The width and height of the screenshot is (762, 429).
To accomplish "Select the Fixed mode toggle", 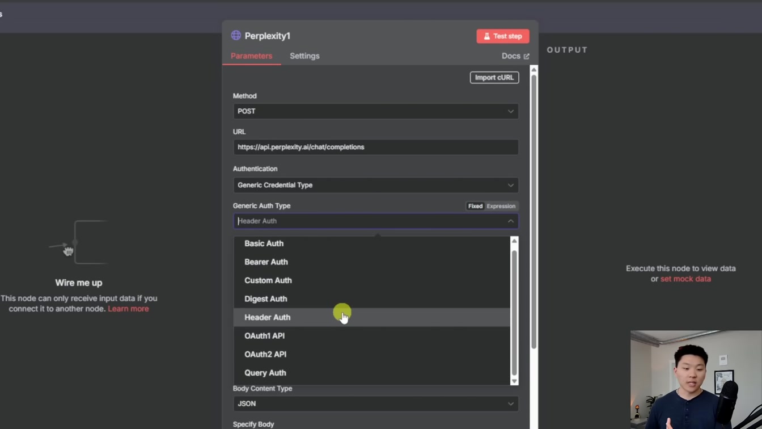I will click(x=475, y=207).
